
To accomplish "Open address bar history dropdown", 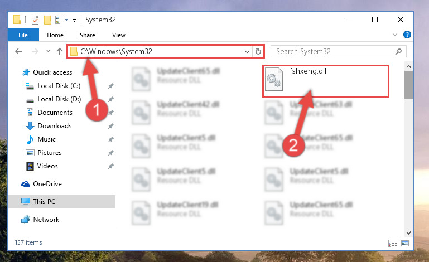I will tap(247, 51).
